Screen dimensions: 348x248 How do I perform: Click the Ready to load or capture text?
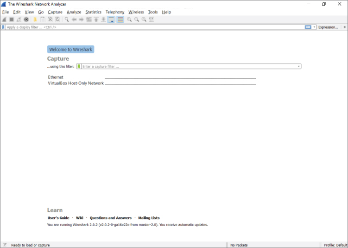[x=31, y=245]
